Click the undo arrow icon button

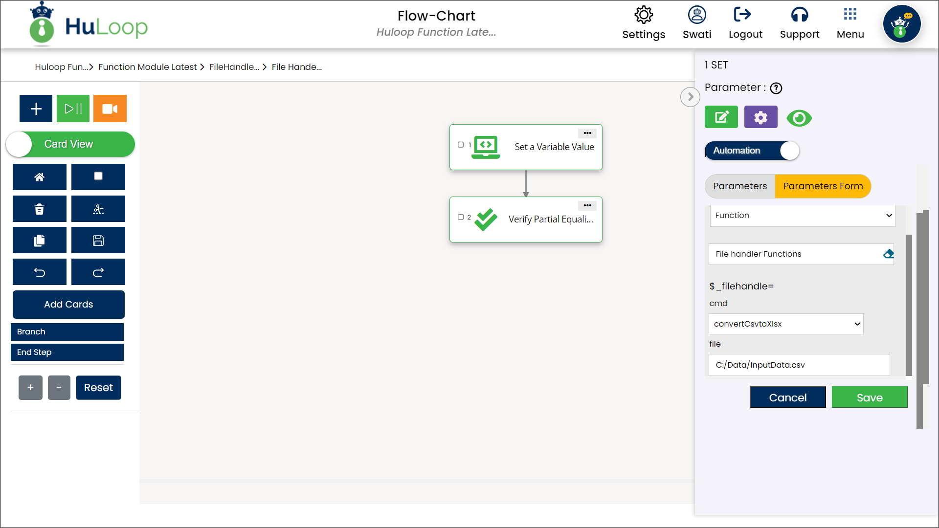40,272
